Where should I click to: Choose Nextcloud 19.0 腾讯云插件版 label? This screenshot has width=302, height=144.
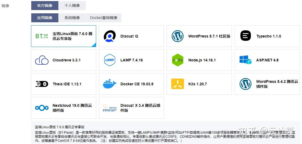tap(72, 108)
